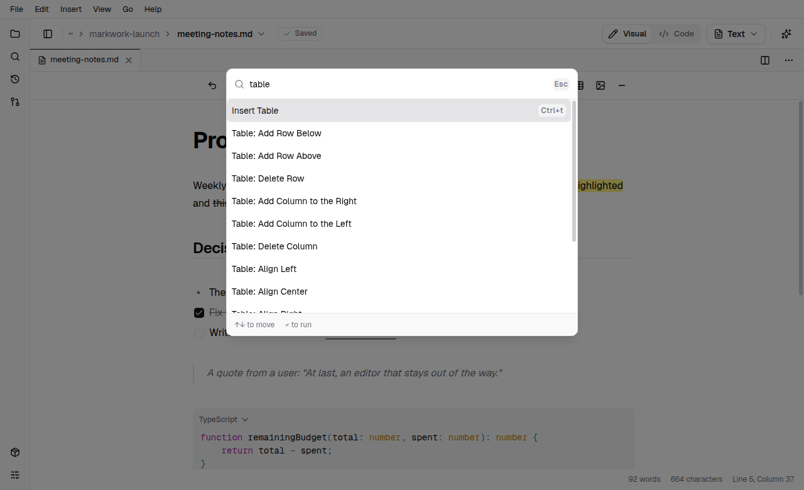Expand the meeting-notes.md breadcrumb chevron
This screenshot has width=804, height=490.
[262, 34]
